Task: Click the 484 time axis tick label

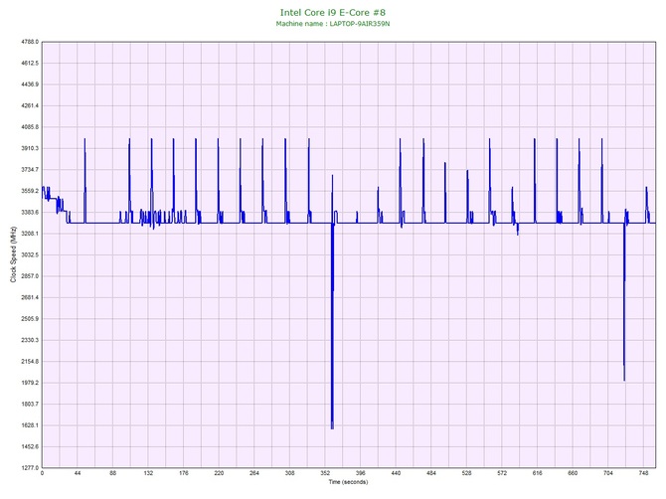Action: coord(431,473)
